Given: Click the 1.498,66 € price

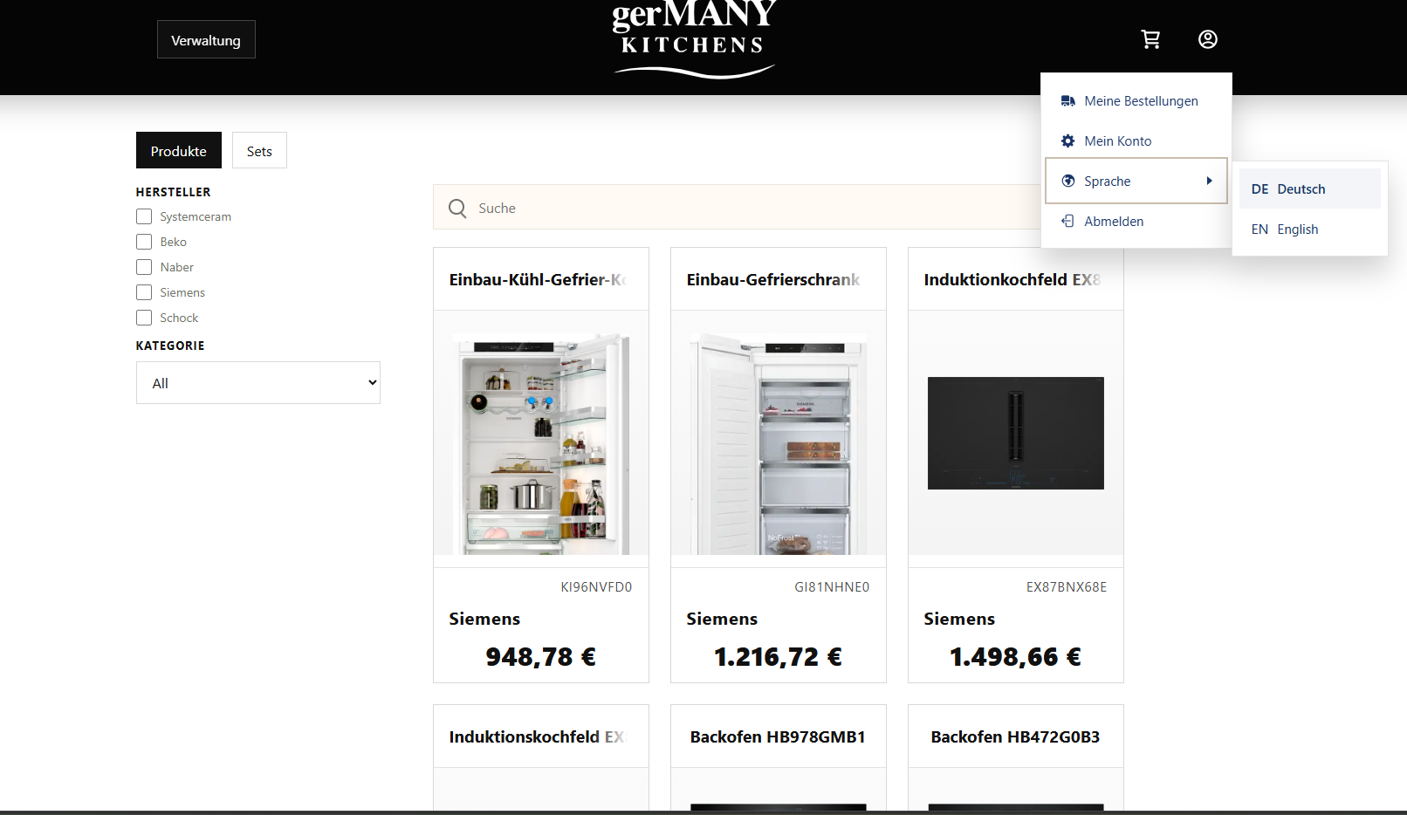Looking at the screenshot, I should tap(1016, 657).
